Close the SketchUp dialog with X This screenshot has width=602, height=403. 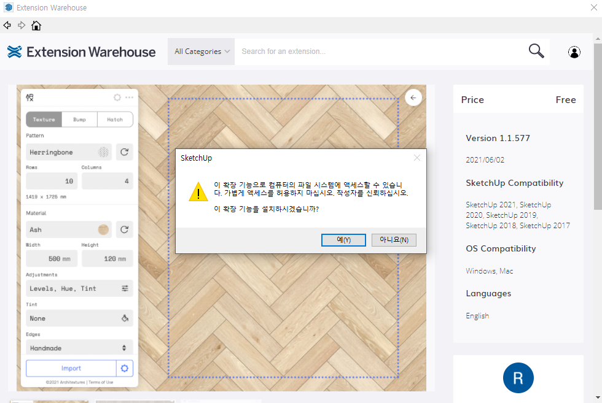417,158
